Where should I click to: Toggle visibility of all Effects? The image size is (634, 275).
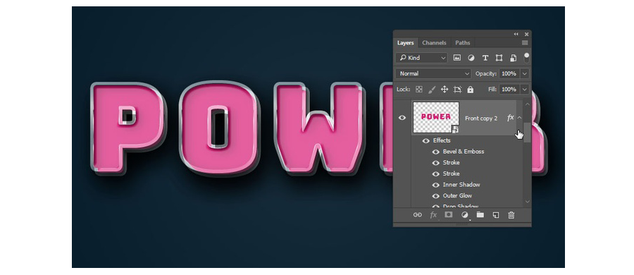coord(425,141)
